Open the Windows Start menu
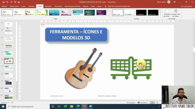 pos(3,106)
